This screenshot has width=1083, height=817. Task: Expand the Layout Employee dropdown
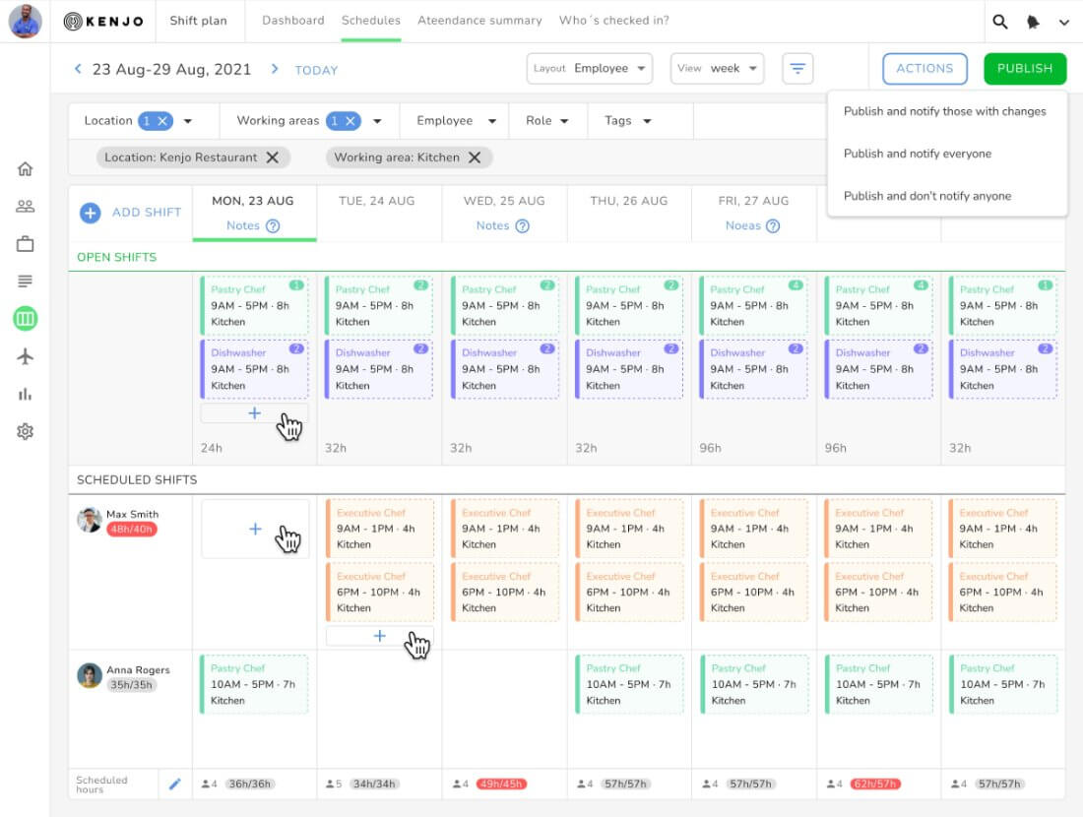tap(590, 69)
